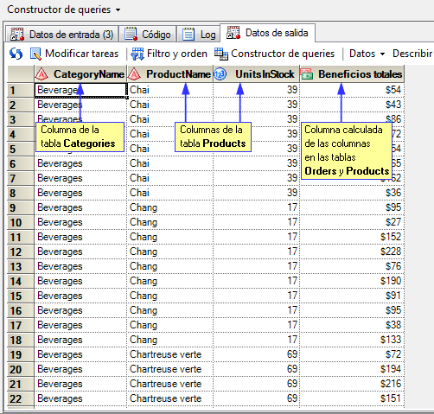Viewport: 434px width, 414px height.
Task: Select the UnitsInStock column header
Action: 257,74
